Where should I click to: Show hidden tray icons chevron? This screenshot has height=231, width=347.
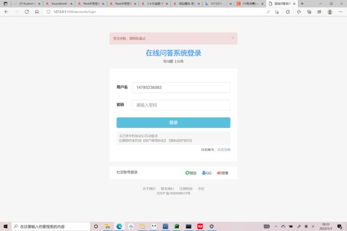click(x=276, y=226)
